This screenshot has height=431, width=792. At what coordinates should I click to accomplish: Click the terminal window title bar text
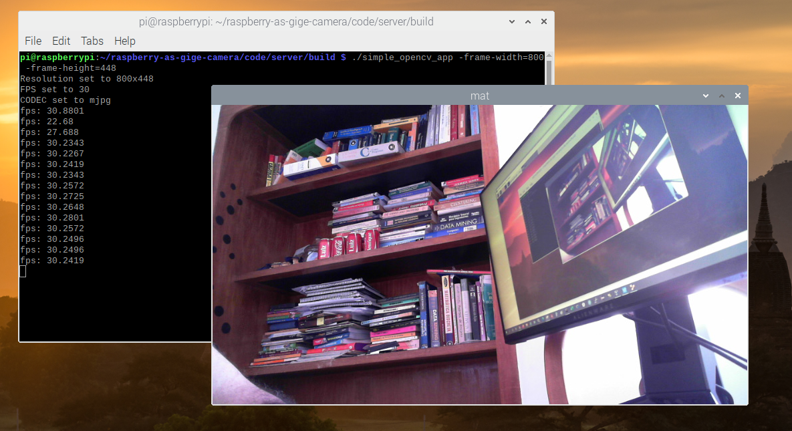286,22
